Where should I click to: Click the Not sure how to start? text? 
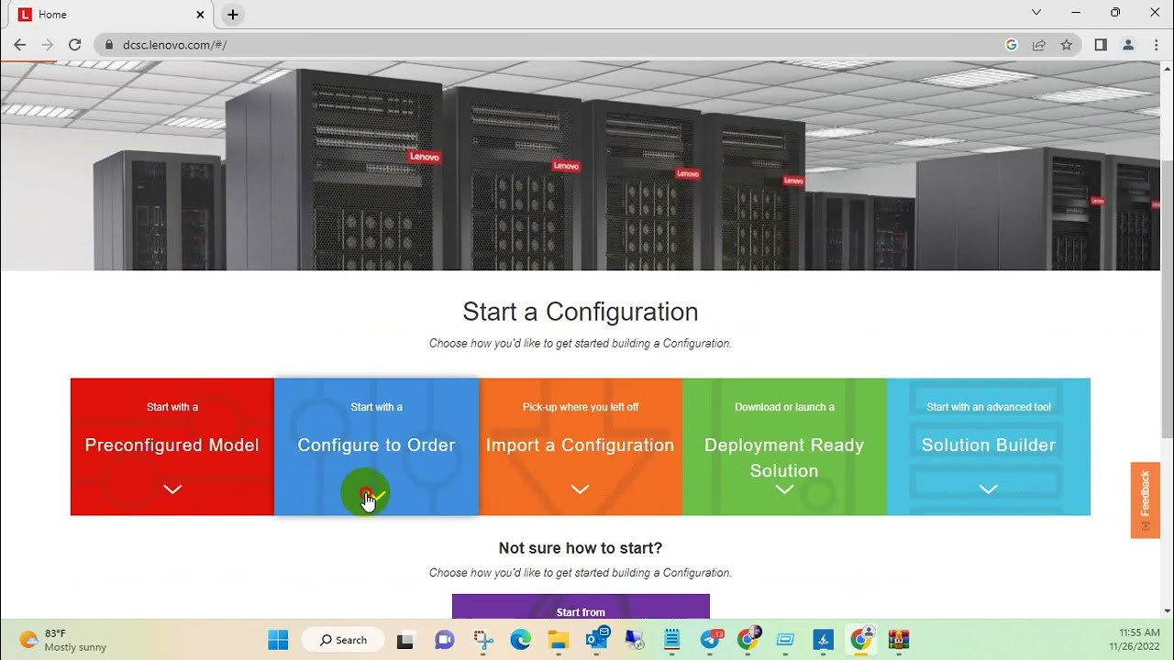(x=581, y=548)
